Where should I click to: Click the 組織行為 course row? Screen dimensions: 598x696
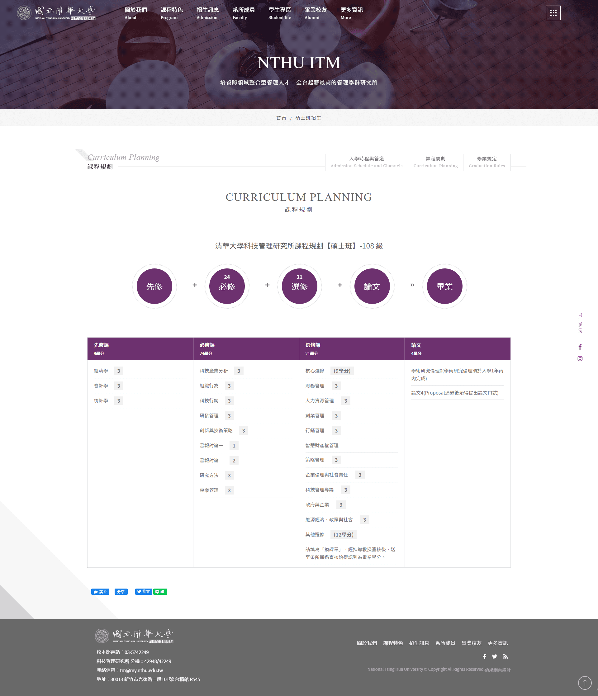pyautogui.click(x=246, y=386)
